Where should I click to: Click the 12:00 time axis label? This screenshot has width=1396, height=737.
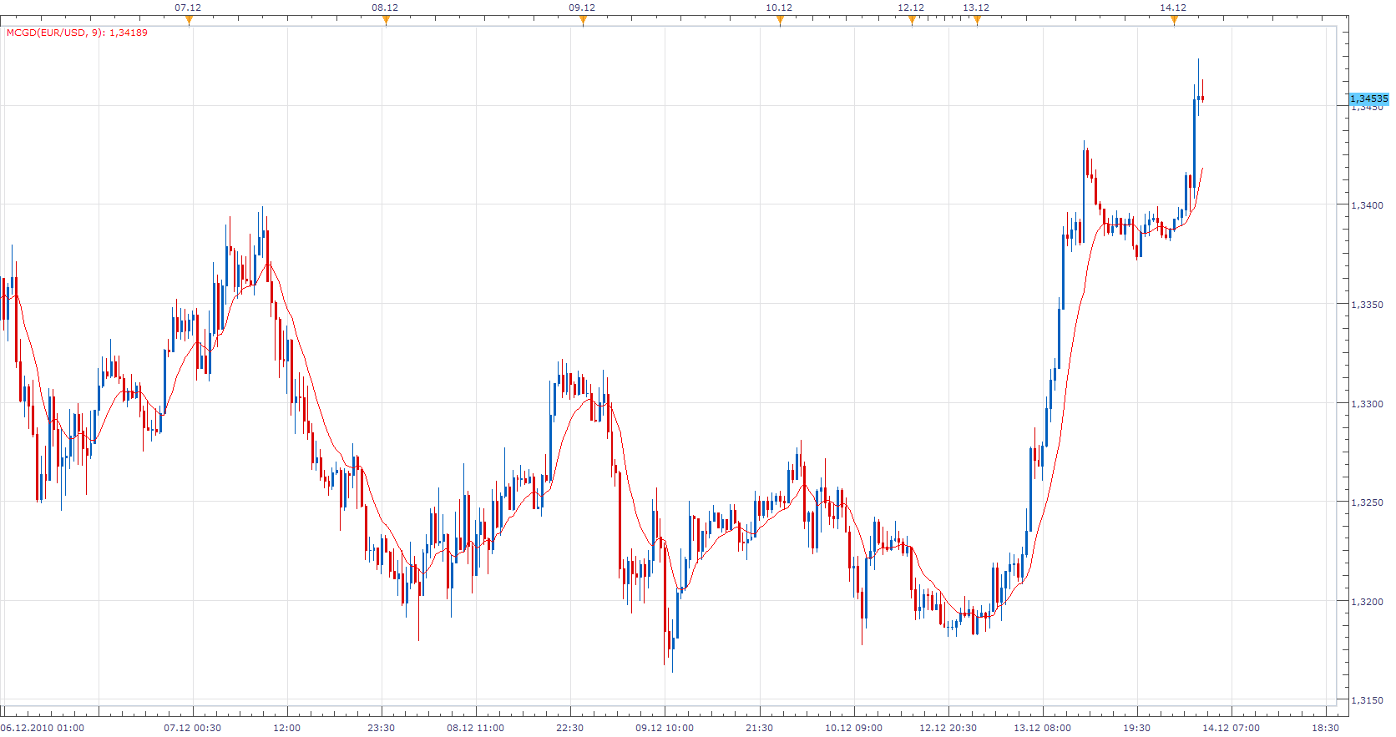pyautogui.click(x=287, y=728)
